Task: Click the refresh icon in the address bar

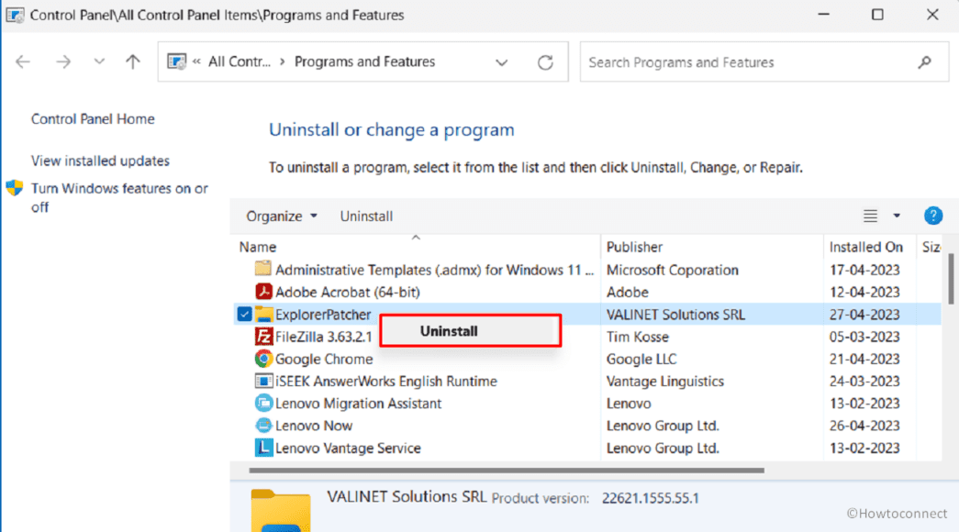Action: [x=545, y=61]
